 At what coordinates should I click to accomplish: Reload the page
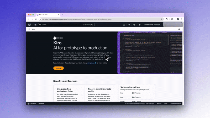click(x=36, y=19)
